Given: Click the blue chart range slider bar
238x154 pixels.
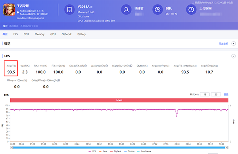Looking at the screenshot, I should [119, 148].
